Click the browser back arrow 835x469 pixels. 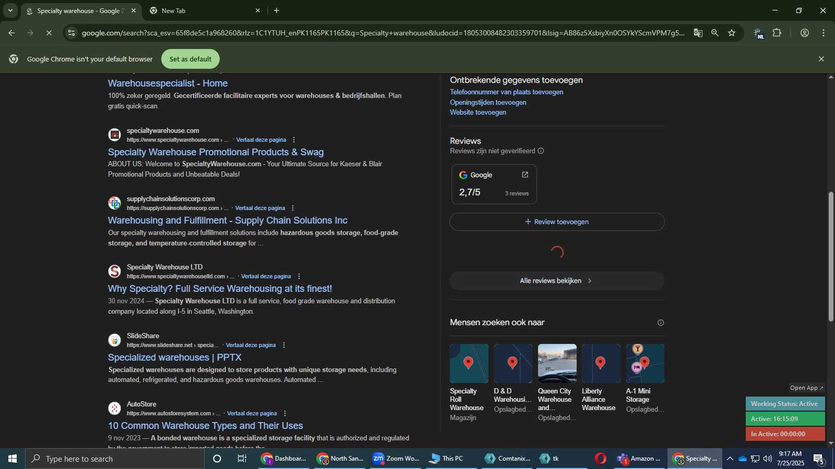(x=11, y=33)
